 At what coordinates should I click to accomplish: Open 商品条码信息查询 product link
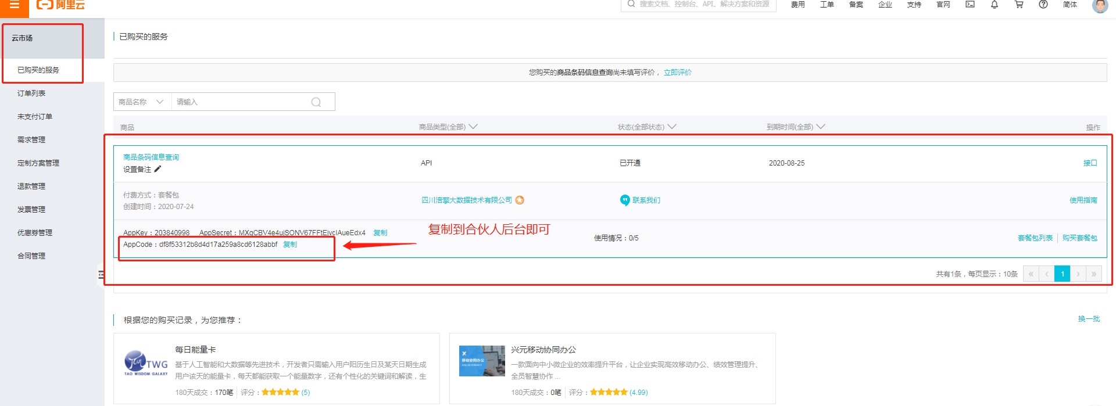point(151,157)
